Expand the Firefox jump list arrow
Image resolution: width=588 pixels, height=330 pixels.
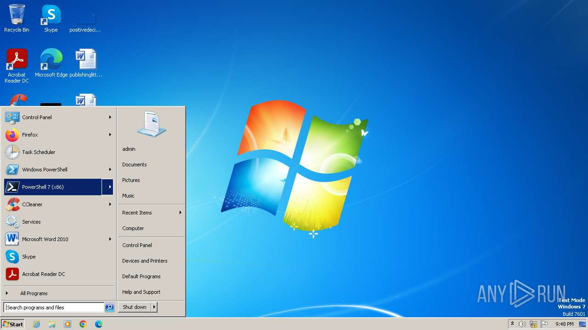coord(110,135)
